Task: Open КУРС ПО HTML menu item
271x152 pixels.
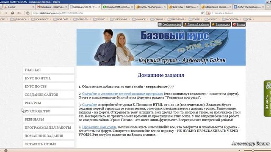Action: 49,78
